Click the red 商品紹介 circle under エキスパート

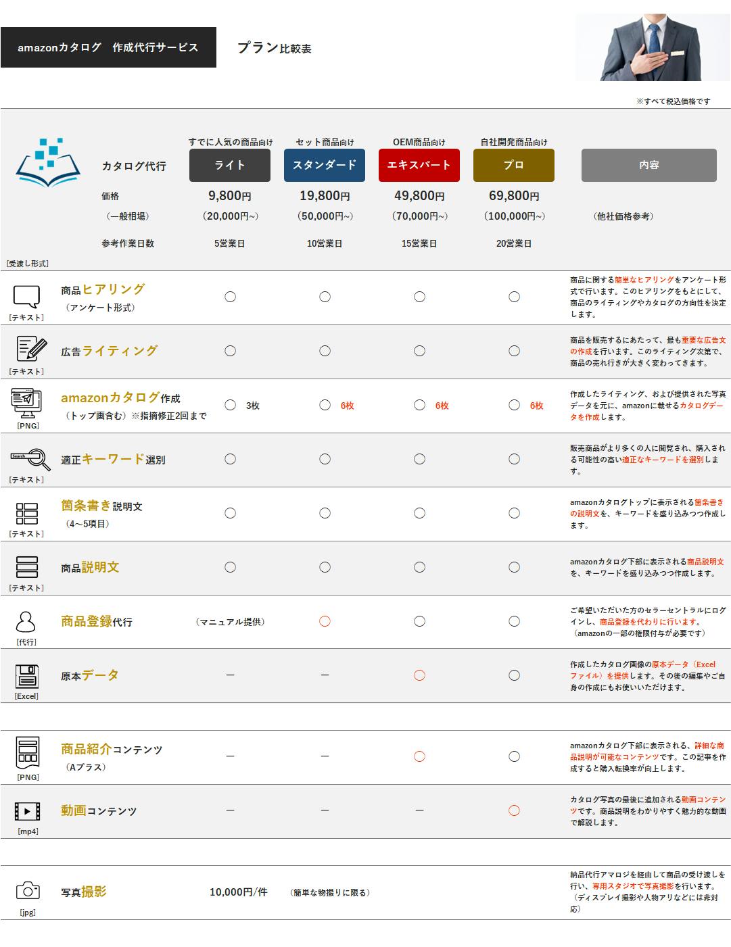pos(419,756)
